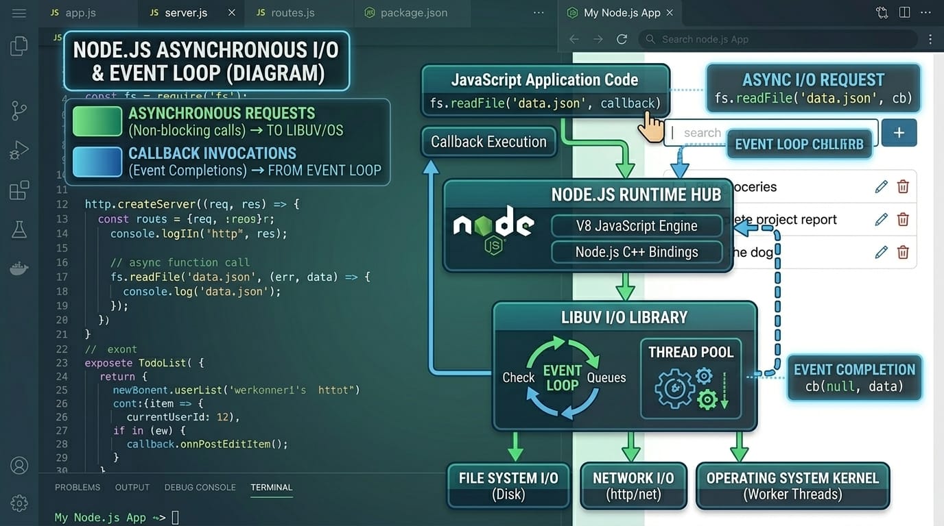Image resolution: width=944 pixels, height=526 pixels.
Task: Open the Docker panel via the whale icon
Action: (x=19, y=268)
